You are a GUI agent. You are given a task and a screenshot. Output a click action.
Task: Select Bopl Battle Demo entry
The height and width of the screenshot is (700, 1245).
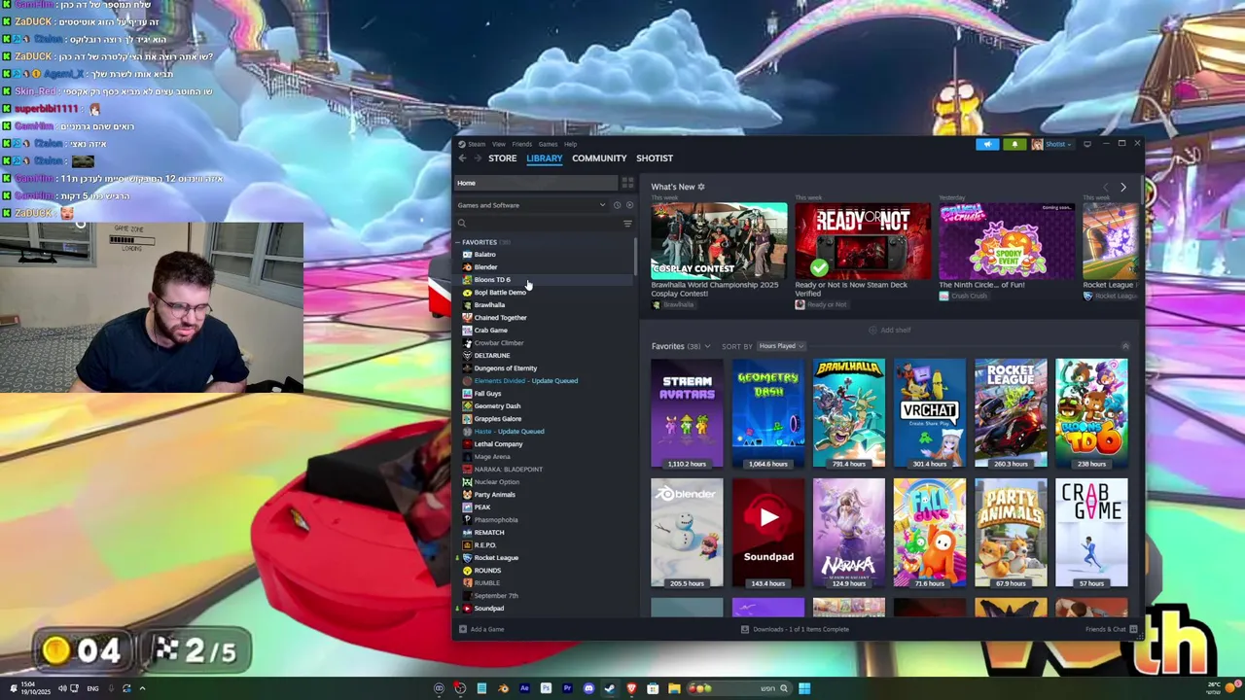point(499,293)
